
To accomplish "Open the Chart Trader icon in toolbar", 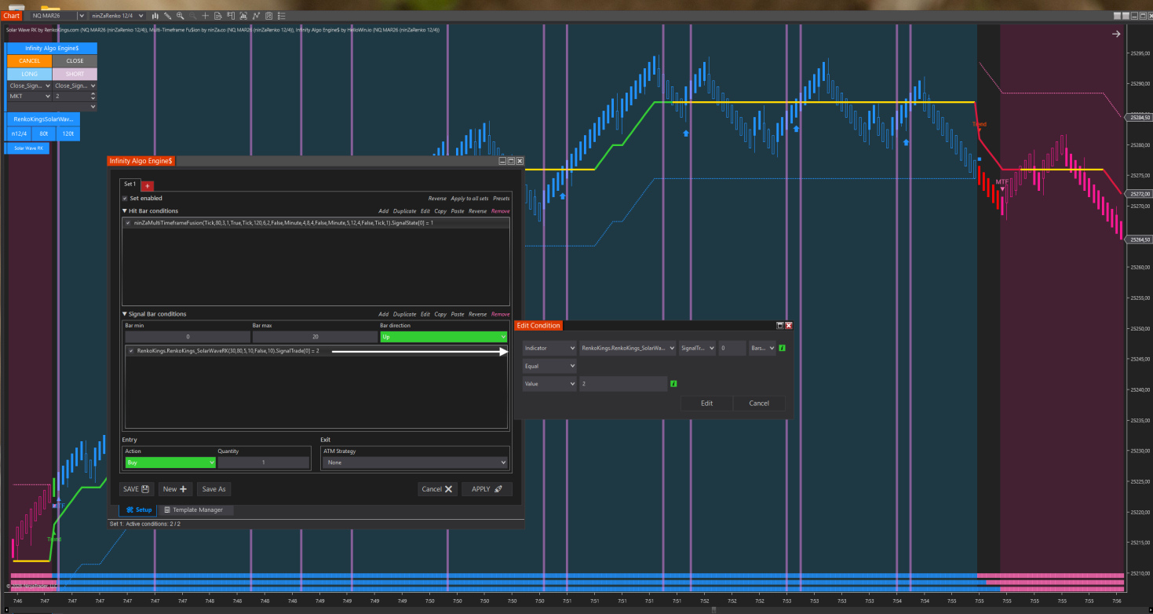I will click(230, 16).
